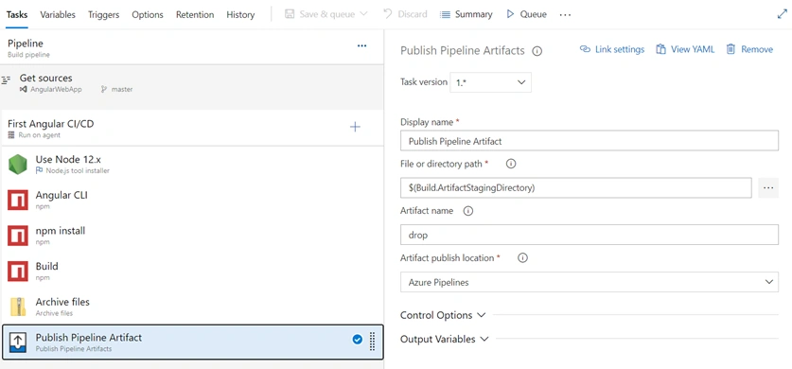The height and width of the screenshot is (369, 792).
Task: Click the Save & queue label
Action: pos(326,14)
